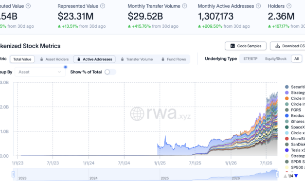Click the FGRS legend color dot
Image resolution: width=305 pixels, height=183 pixels.
tap(287, 110)
